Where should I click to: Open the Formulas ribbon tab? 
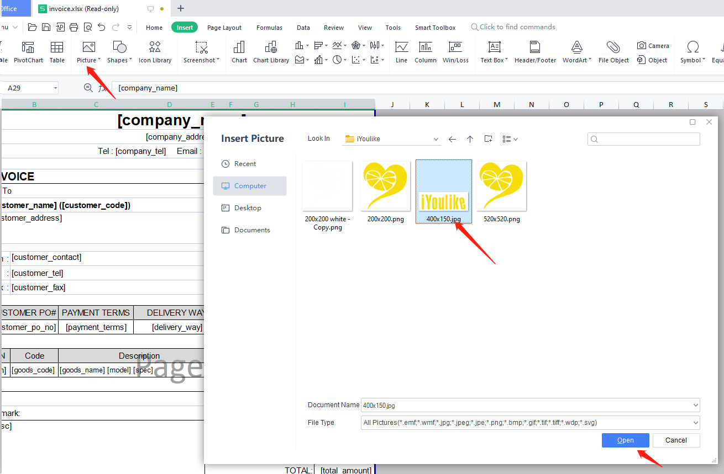click(x=269, y=28)
